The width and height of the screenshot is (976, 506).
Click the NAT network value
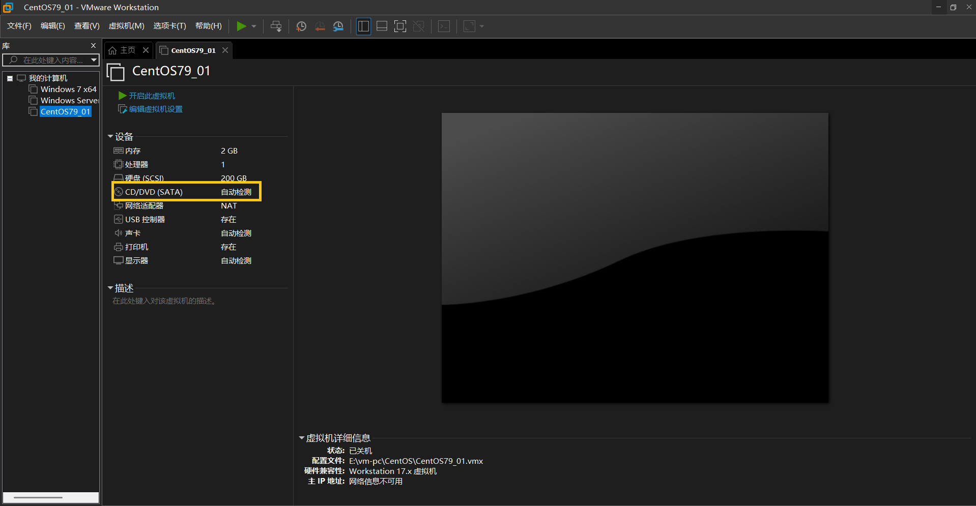[229, 206]
